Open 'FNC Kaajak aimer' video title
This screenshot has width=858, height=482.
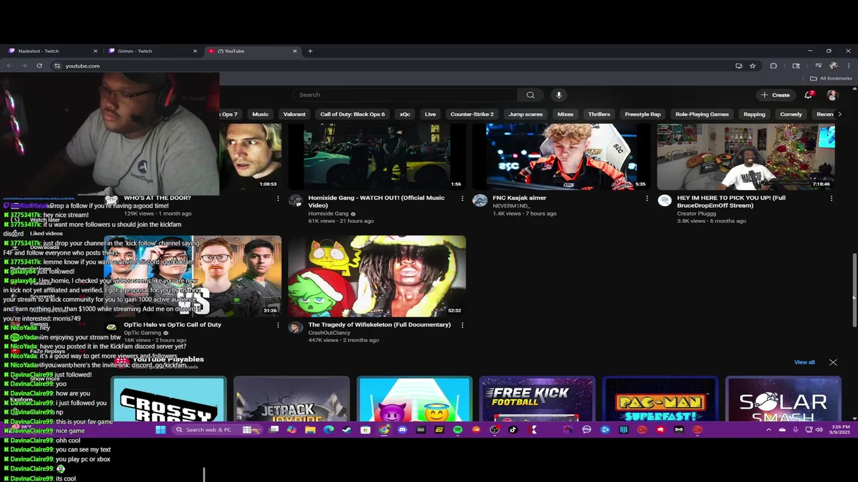click(519, 198)
